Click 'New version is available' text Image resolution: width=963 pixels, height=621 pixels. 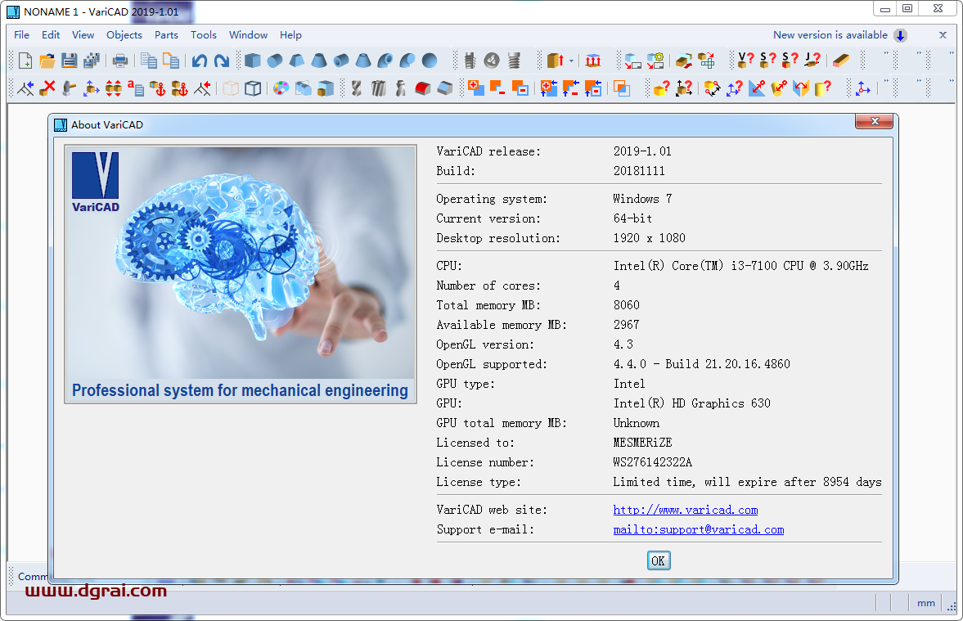click(830, 35)
